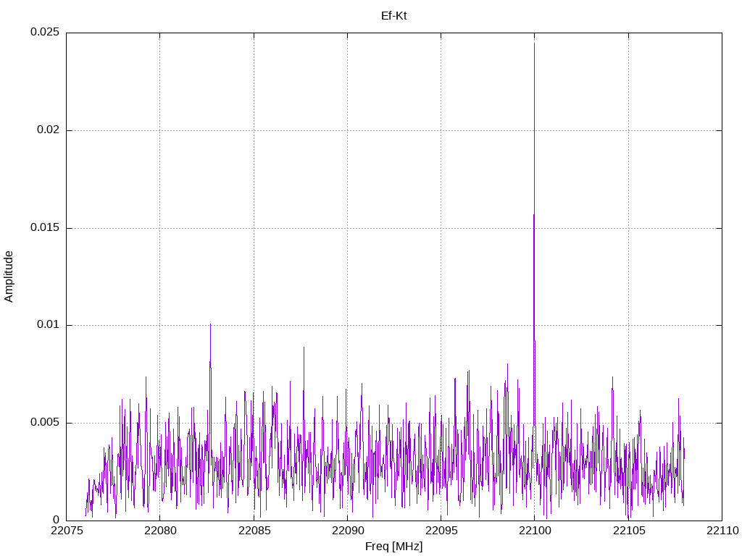
Task: Click the 22105 x-axis tick label
Action: pos(628,531)
